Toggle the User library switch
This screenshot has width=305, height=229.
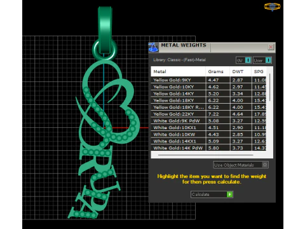[x=262, y=60]
